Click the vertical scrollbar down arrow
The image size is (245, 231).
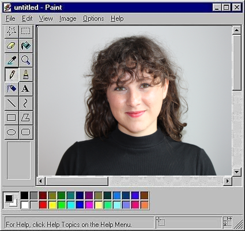click(236, 172)
